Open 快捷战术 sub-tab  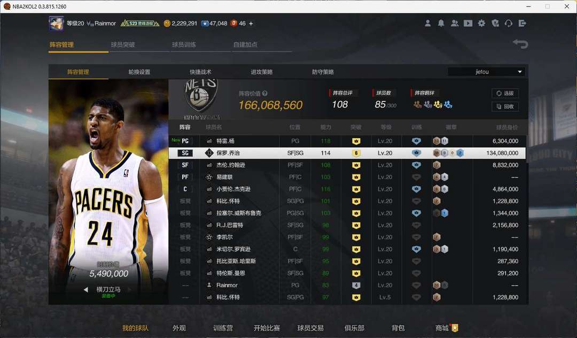click(200, 72)
